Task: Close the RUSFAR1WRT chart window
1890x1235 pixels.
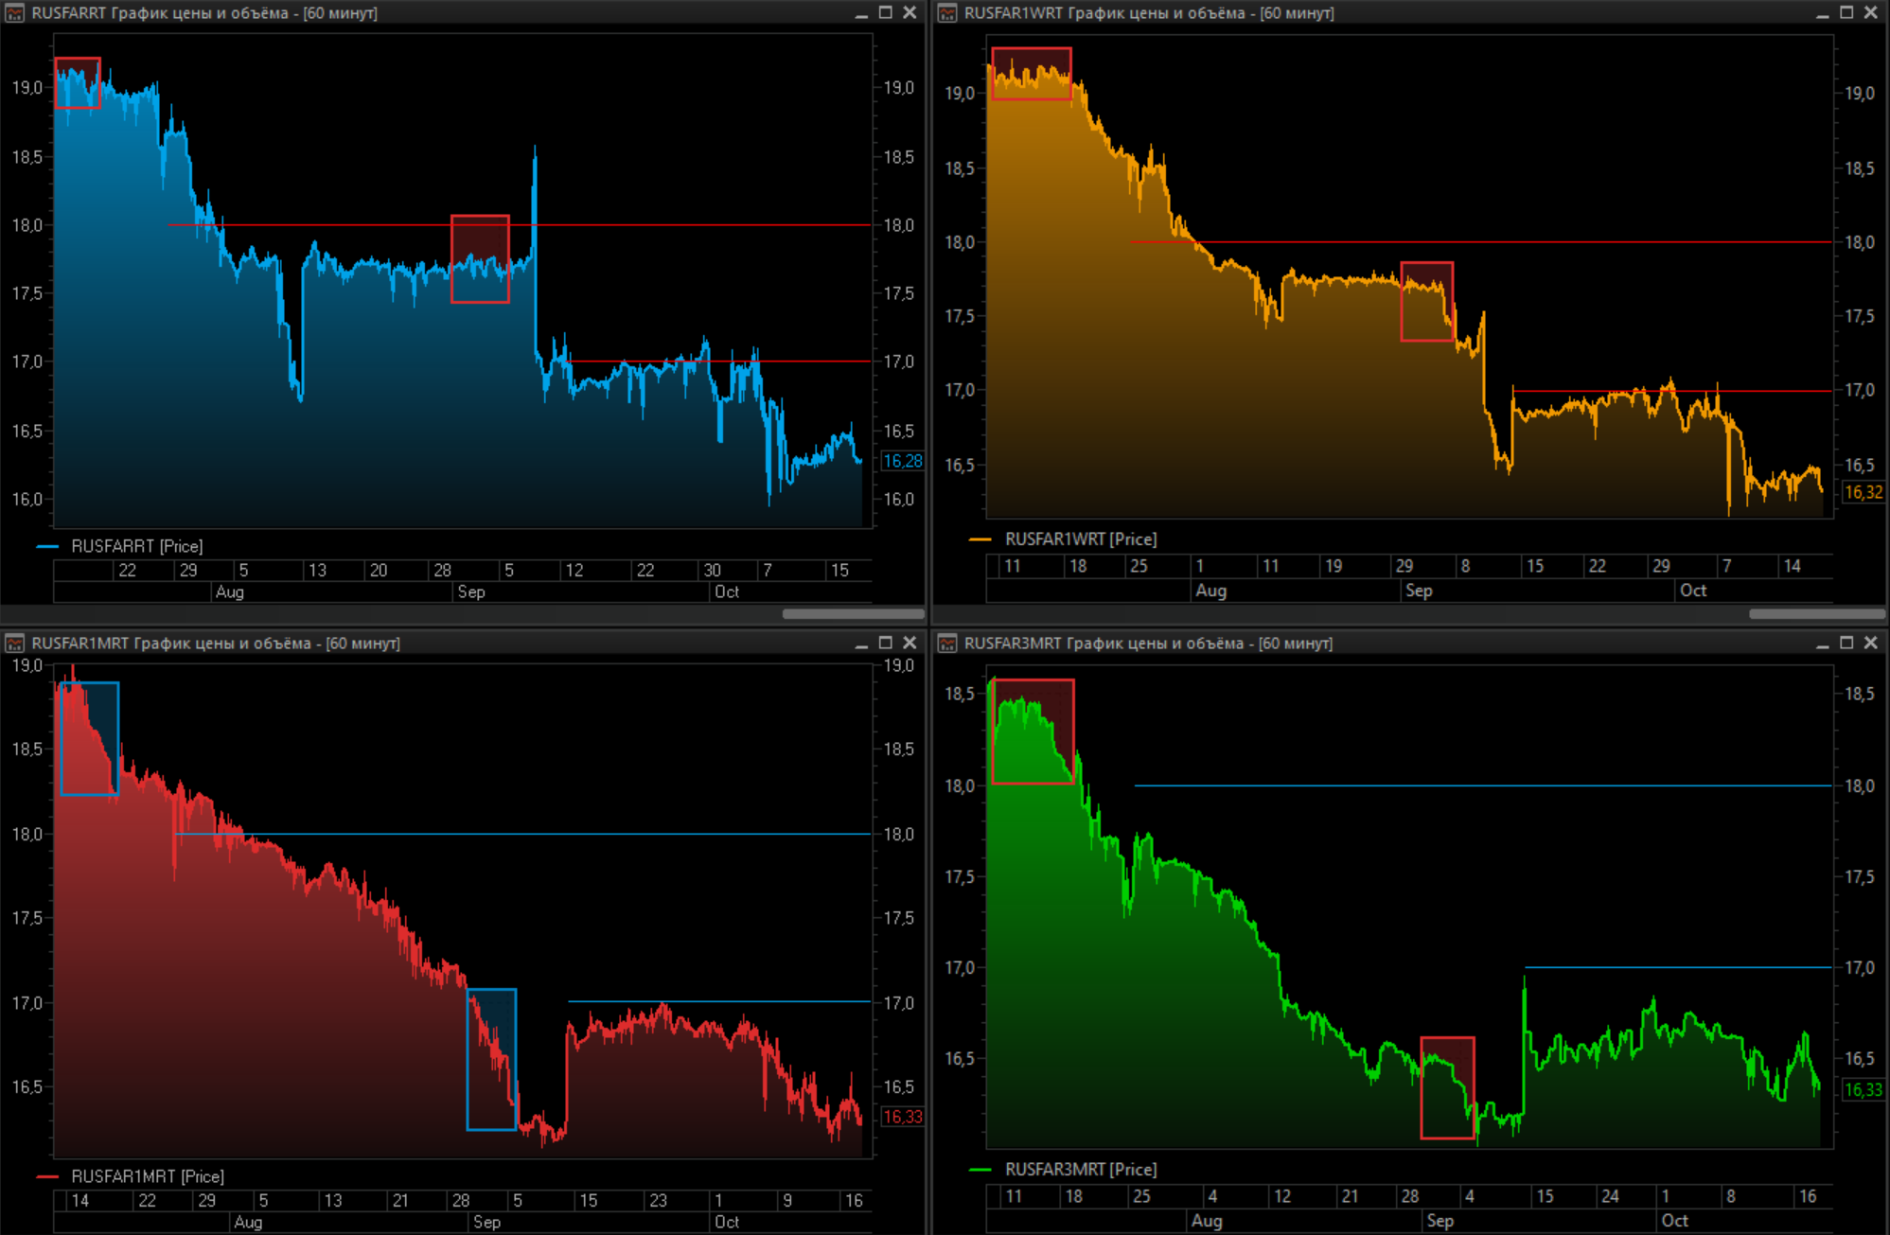Action: coord(1870,12)
